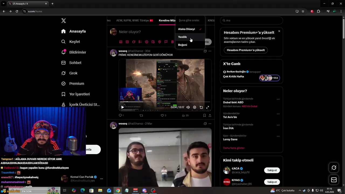
Task: Add a poll in compose toolbar
Action: (140, 42)
